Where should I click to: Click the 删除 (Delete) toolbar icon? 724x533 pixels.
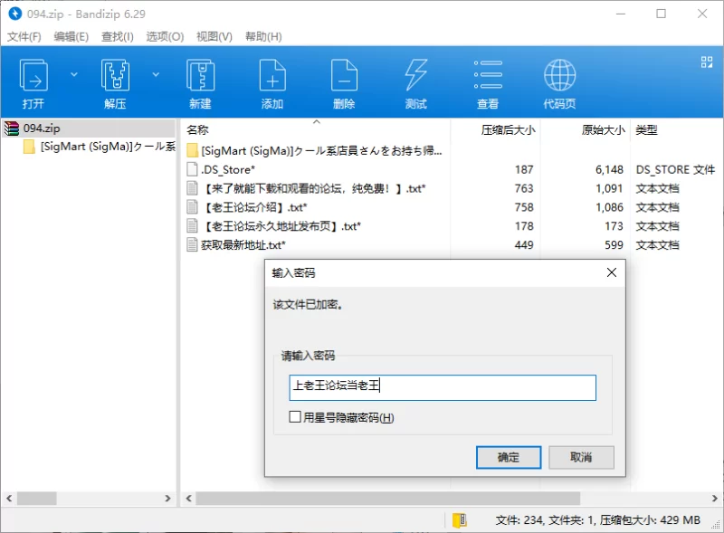click(x=344, y=75)
